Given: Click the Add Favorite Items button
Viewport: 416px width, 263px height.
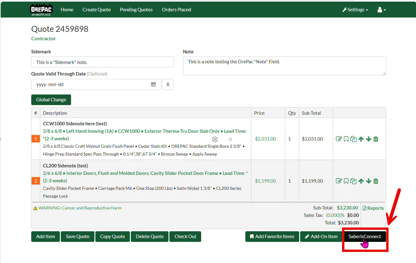Looking at the screenshot, I should point(272,237).
